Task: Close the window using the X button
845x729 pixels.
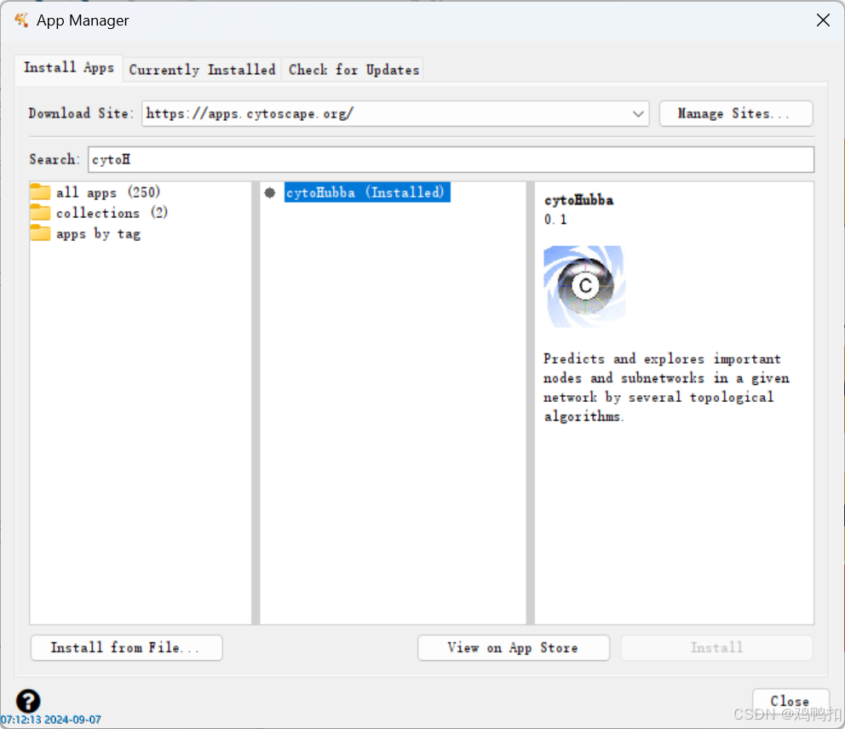Action: coord(823,20)
